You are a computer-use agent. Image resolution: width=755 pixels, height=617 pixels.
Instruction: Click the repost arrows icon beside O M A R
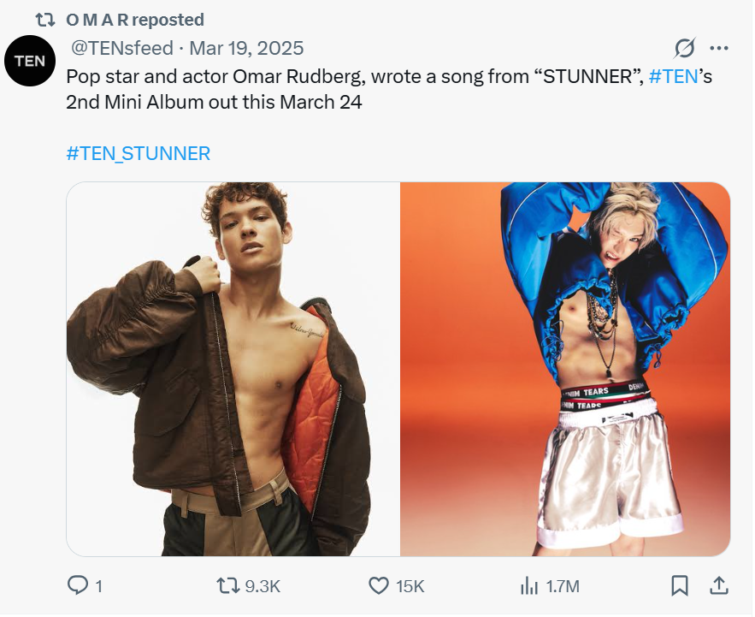click(44, 19)
